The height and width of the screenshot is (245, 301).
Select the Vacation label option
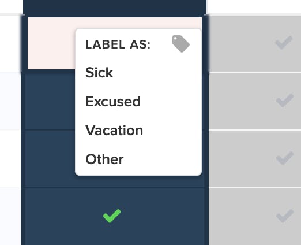click(114, 131)
